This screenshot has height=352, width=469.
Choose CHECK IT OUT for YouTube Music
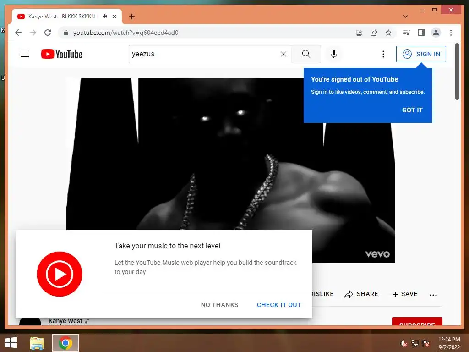(x=279, y=305)
